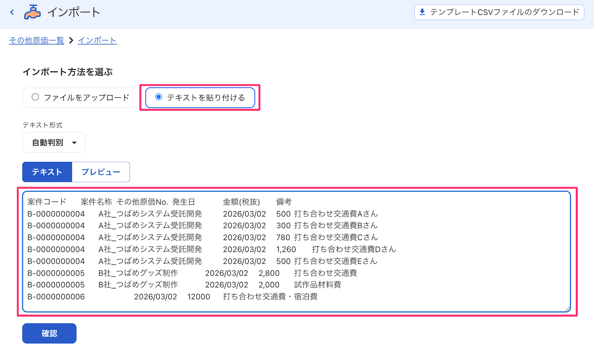This screenshot has height=353, width=594.
Task: Click B-0000000006 project code
Action: tap(56, 297)
